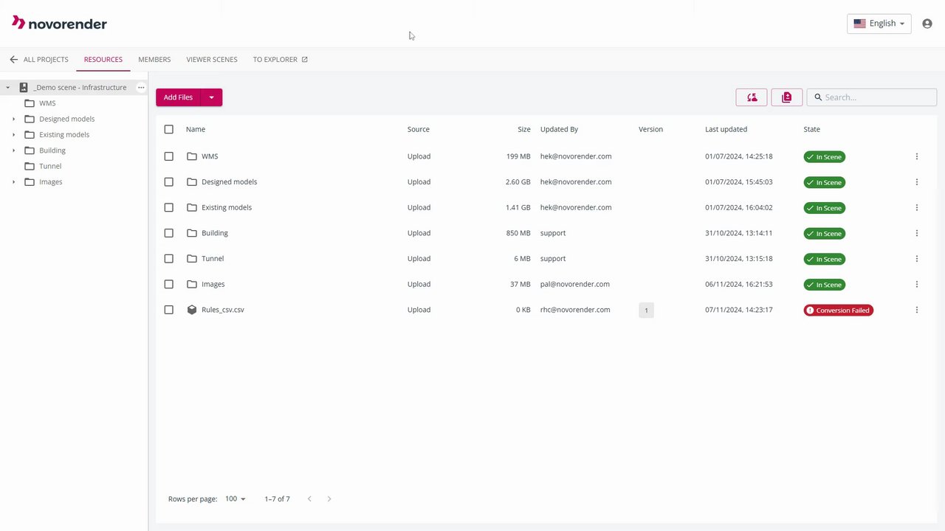Expand Designed models in the sidebar tree
The width and height of the screenshot is (945, 531).
(13, 119)
